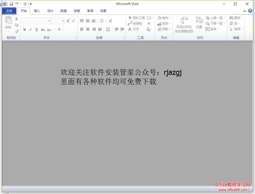The width and height of the screenshot is (255, 194).
Task: Click the rotate text direction icon
Action: pos(108,29)
